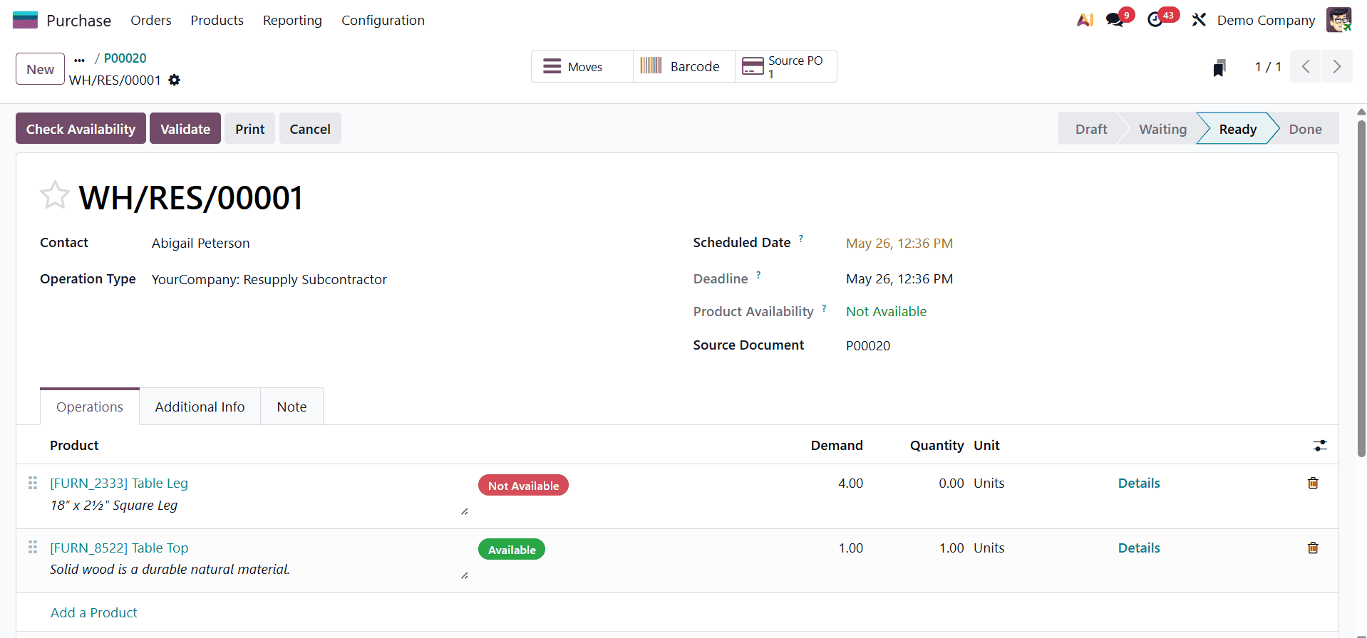Delete the Table Top line
Screen dimensions: 1367x638
point(1313,548)
